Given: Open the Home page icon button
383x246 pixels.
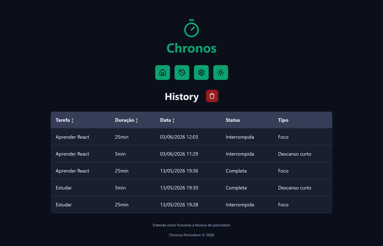Looking at the screenshot, I should point(162,72).
